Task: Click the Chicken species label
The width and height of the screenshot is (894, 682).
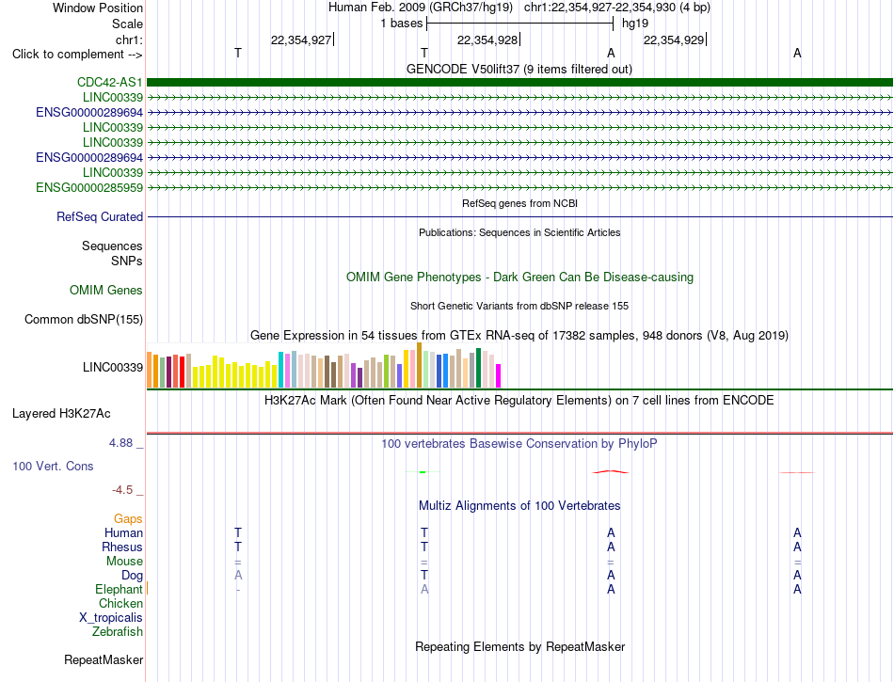Action: pyautogui.click(x=120, y=604)
